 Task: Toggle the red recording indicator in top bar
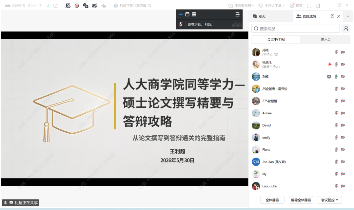tap(77, 6)
